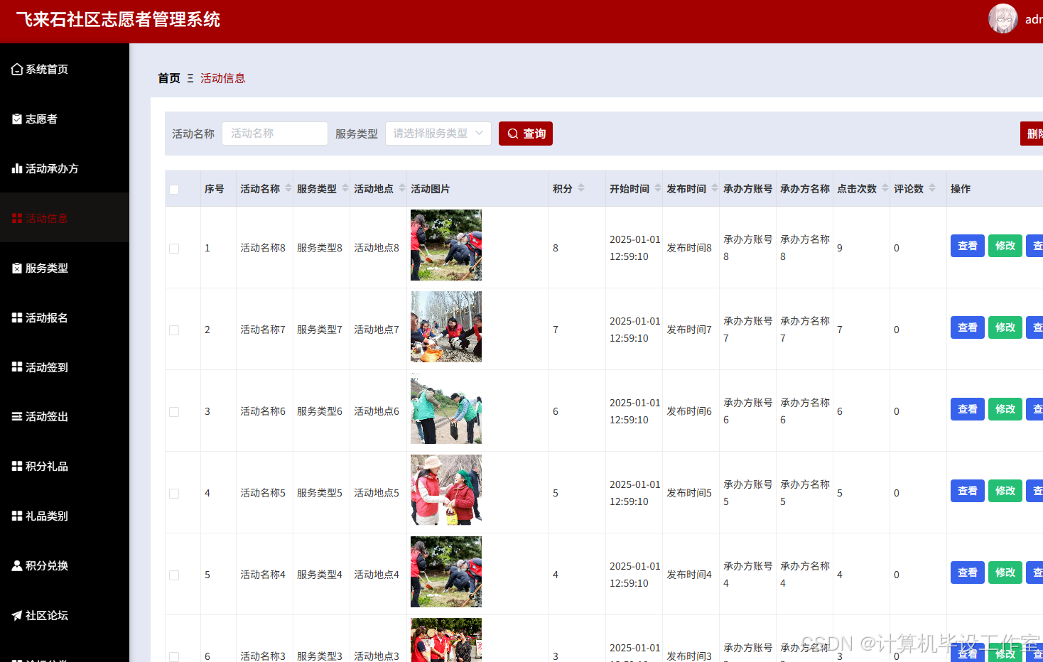
Task: Select 礼品类别 in the sidebar
Action: (65, 516)
